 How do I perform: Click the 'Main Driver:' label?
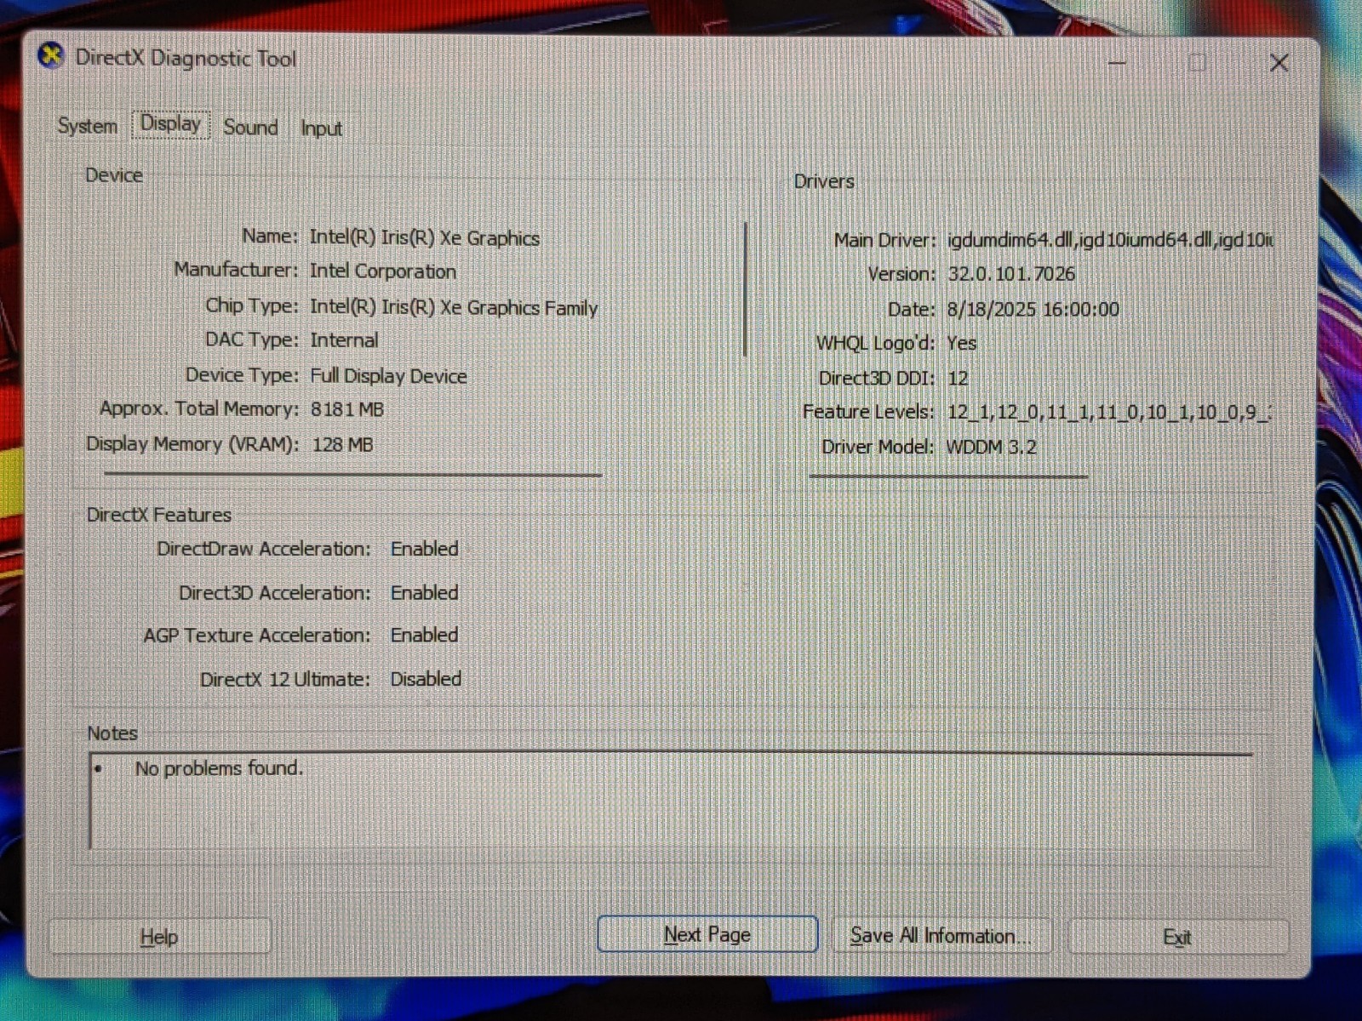pyautogui.click(x=884, y=240)
